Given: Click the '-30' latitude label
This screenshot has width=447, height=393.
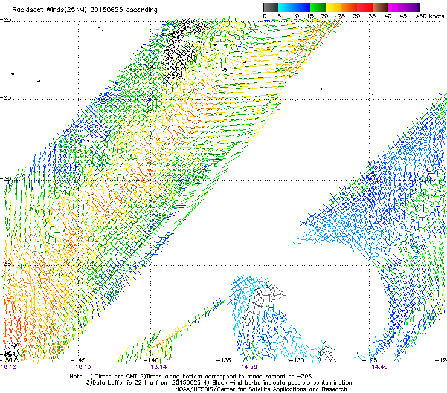Looking at the screenshot, I should coord(5,178).
